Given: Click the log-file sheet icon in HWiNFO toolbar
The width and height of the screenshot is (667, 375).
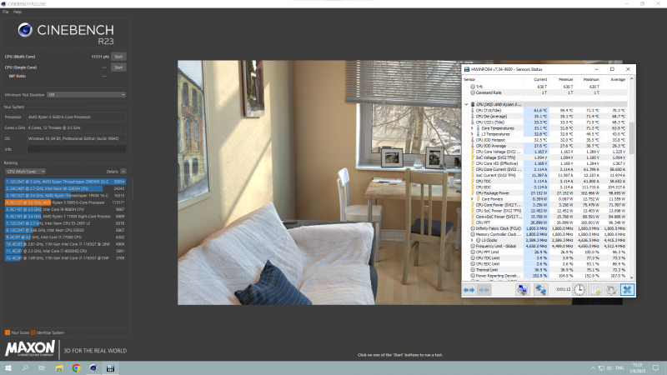Looking at the screenshot, I should tap(596, 290).
